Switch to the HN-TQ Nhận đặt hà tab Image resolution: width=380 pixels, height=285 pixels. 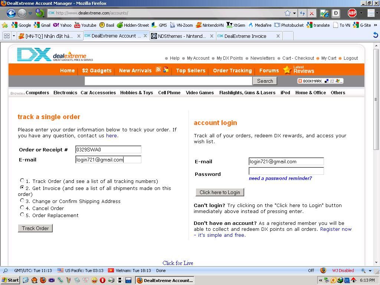[50, 36]
